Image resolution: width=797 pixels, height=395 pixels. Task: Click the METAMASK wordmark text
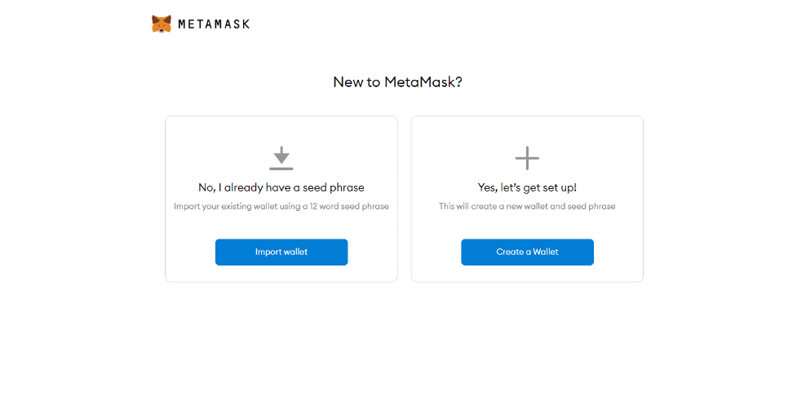(x=214, y=24)
